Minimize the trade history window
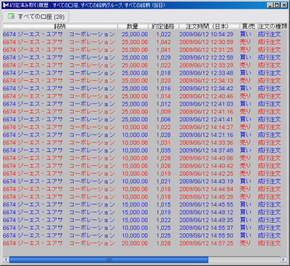The height and width of the screenshot is (266, 290). [270, 5]
